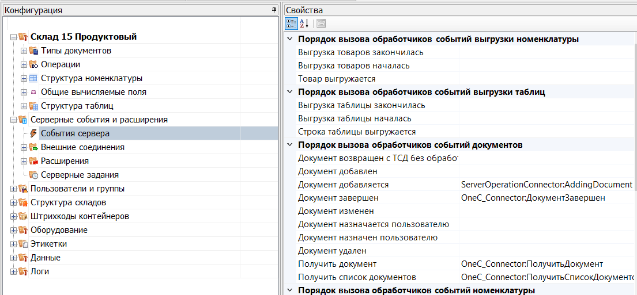This screenshot has height=295, width=637.
Task: Click empty value field of Документ назначен пользователю
Action: coord(546,237)
